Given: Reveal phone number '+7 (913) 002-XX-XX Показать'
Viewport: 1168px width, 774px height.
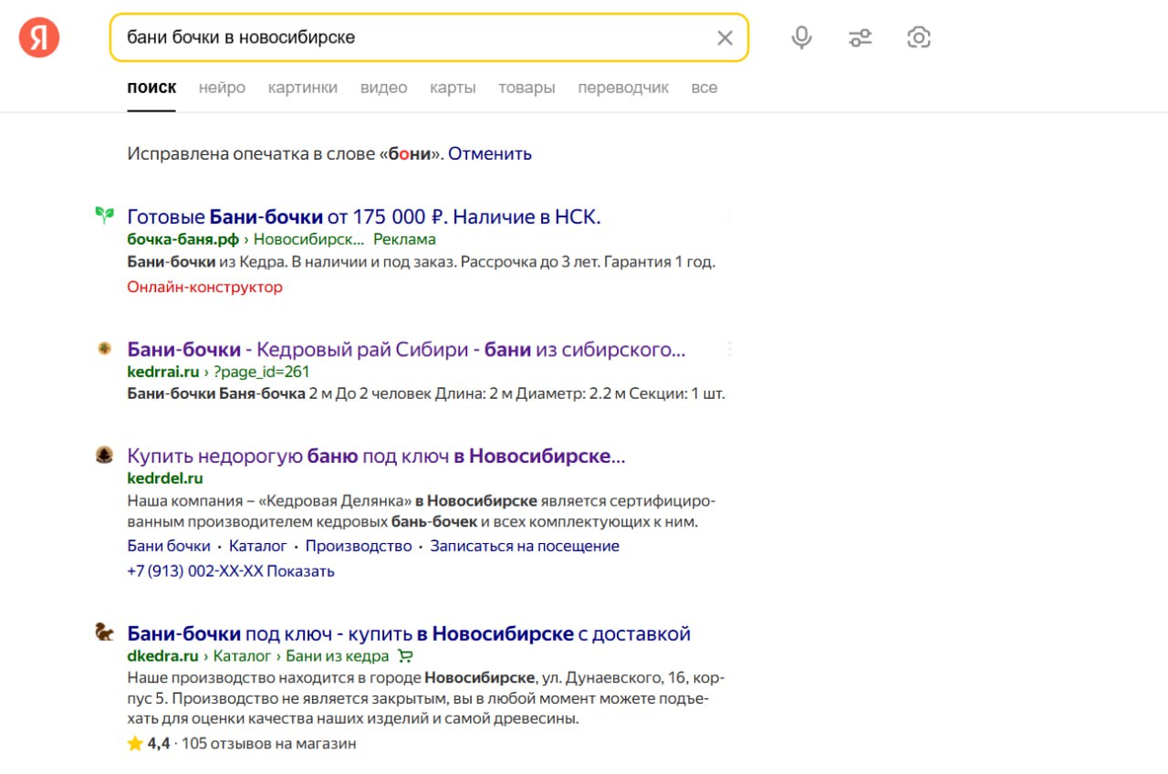Looking at the screenshot, I should tap(231, 571).
